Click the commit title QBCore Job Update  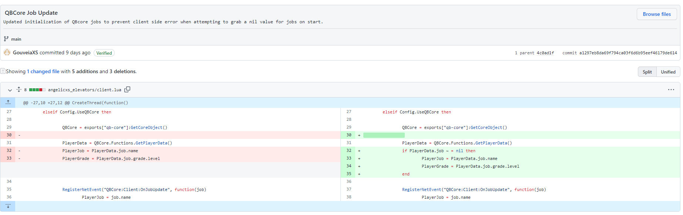pyautogui.click(x=31, y=13)
